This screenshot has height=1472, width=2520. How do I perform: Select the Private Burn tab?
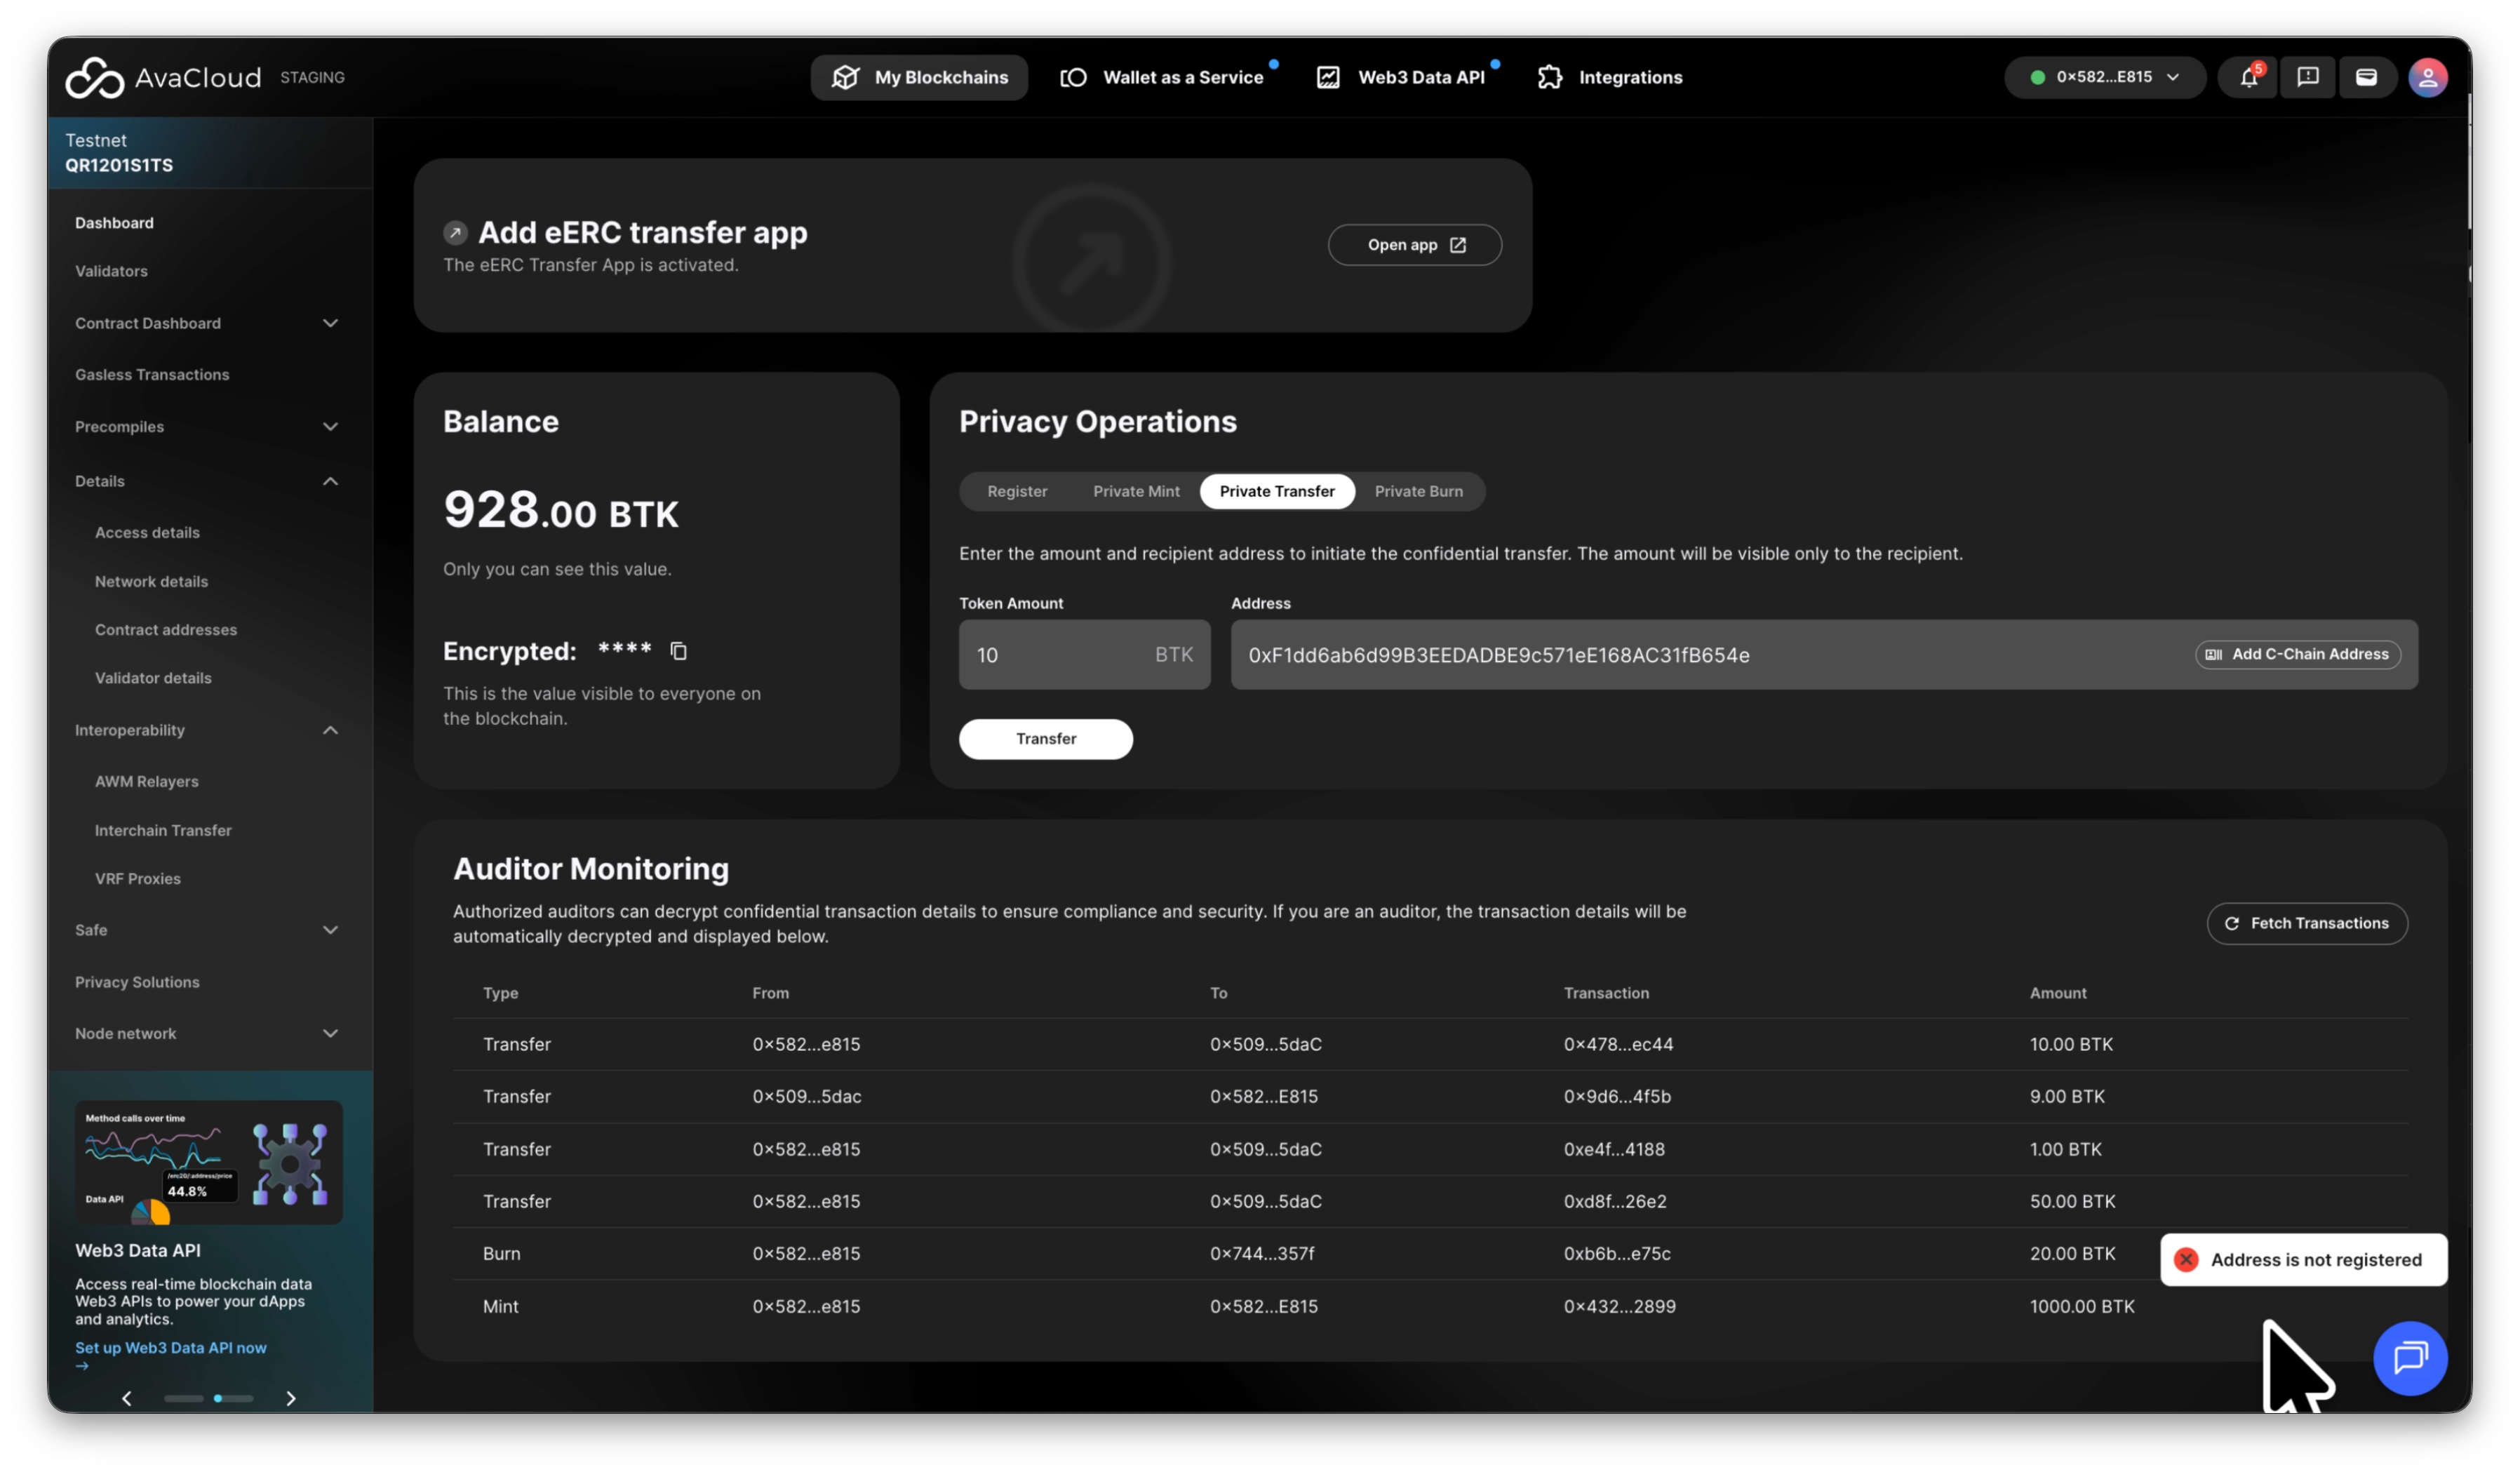coord(1418,491)
